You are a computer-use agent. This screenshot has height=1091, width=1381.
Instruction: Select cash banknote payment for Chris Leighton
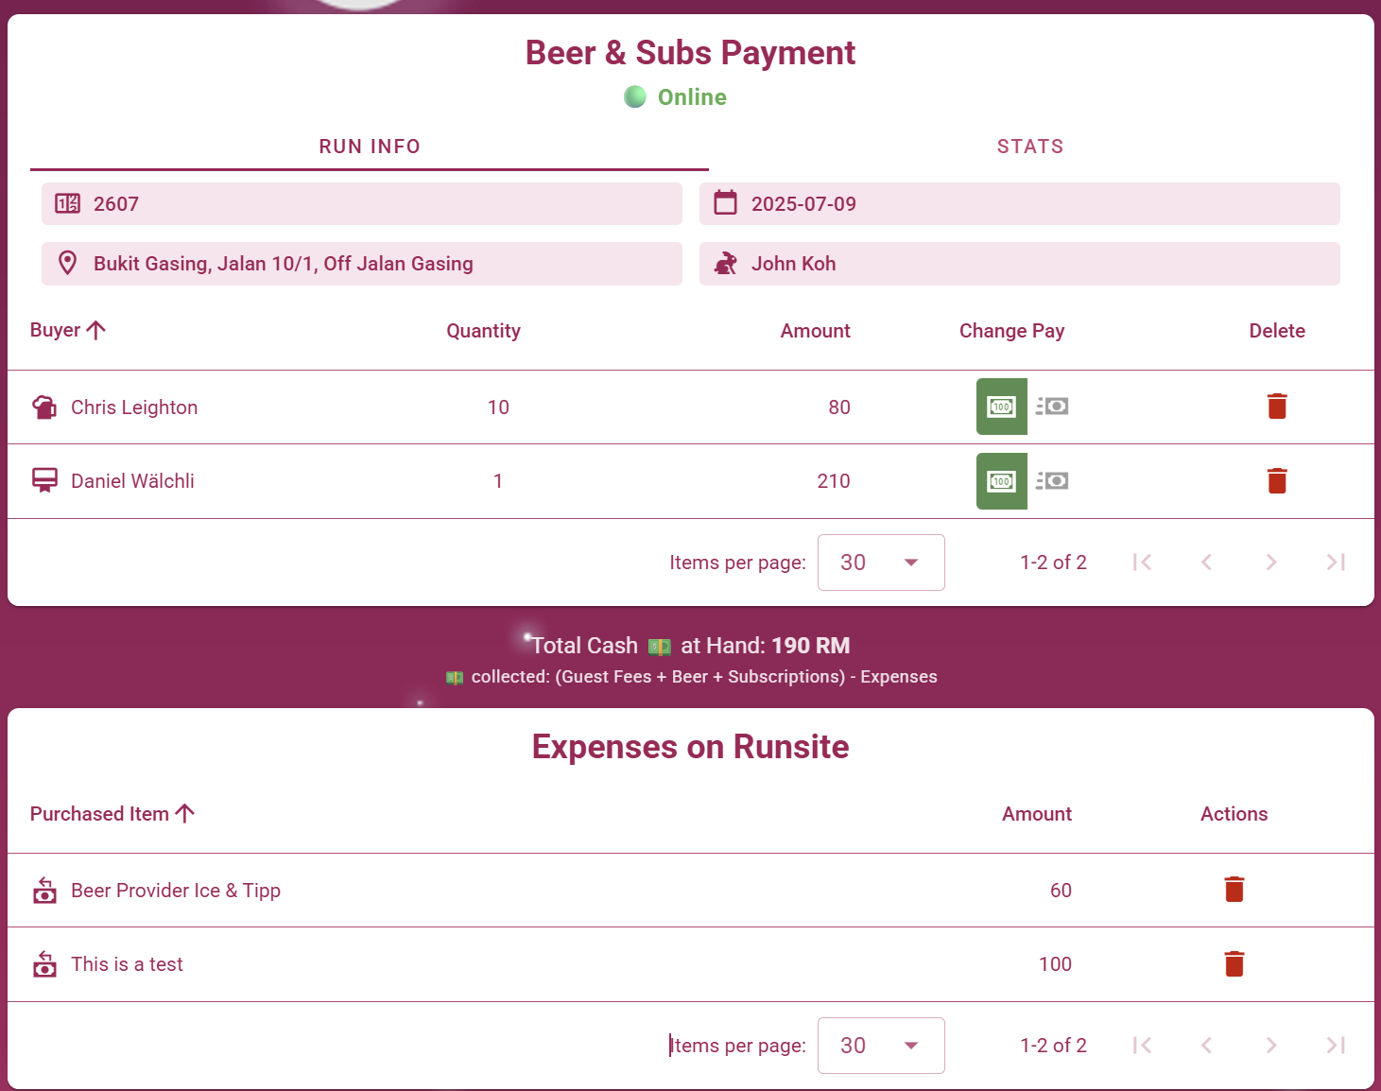pyautogui.click(x=1001, y=407)
